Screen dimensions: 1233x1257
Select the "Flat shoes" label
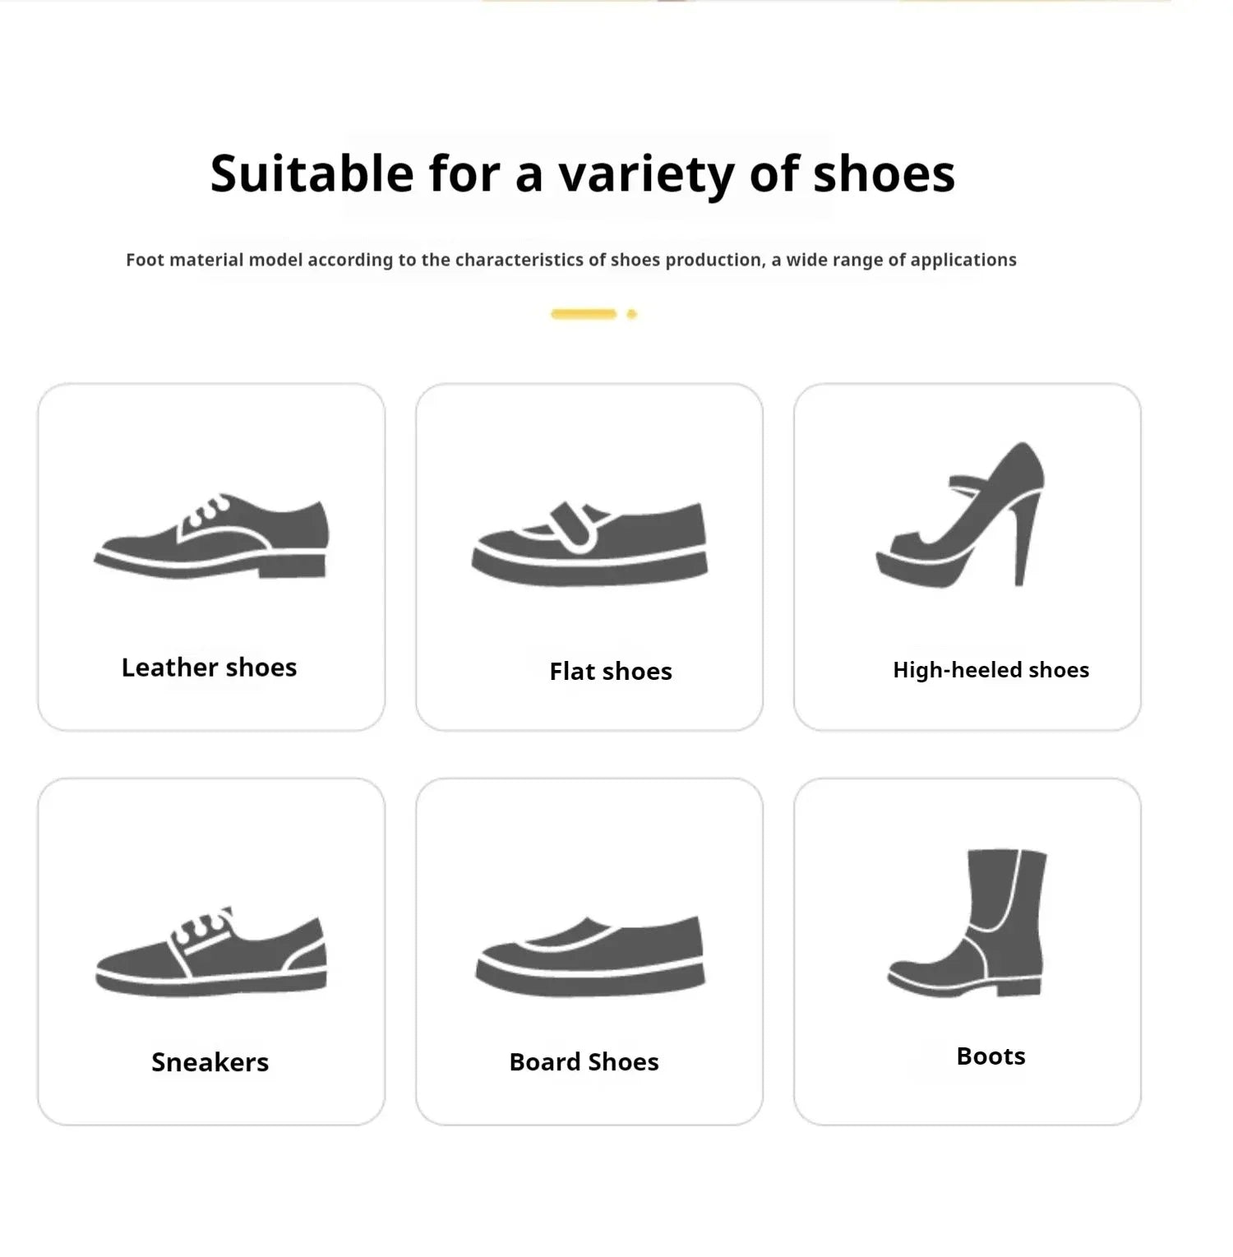point(611,672)
